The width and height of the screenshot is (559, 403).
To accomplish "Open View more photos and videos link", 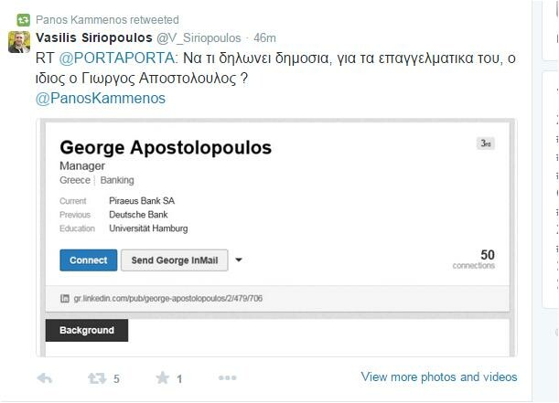I will point(439,376).
